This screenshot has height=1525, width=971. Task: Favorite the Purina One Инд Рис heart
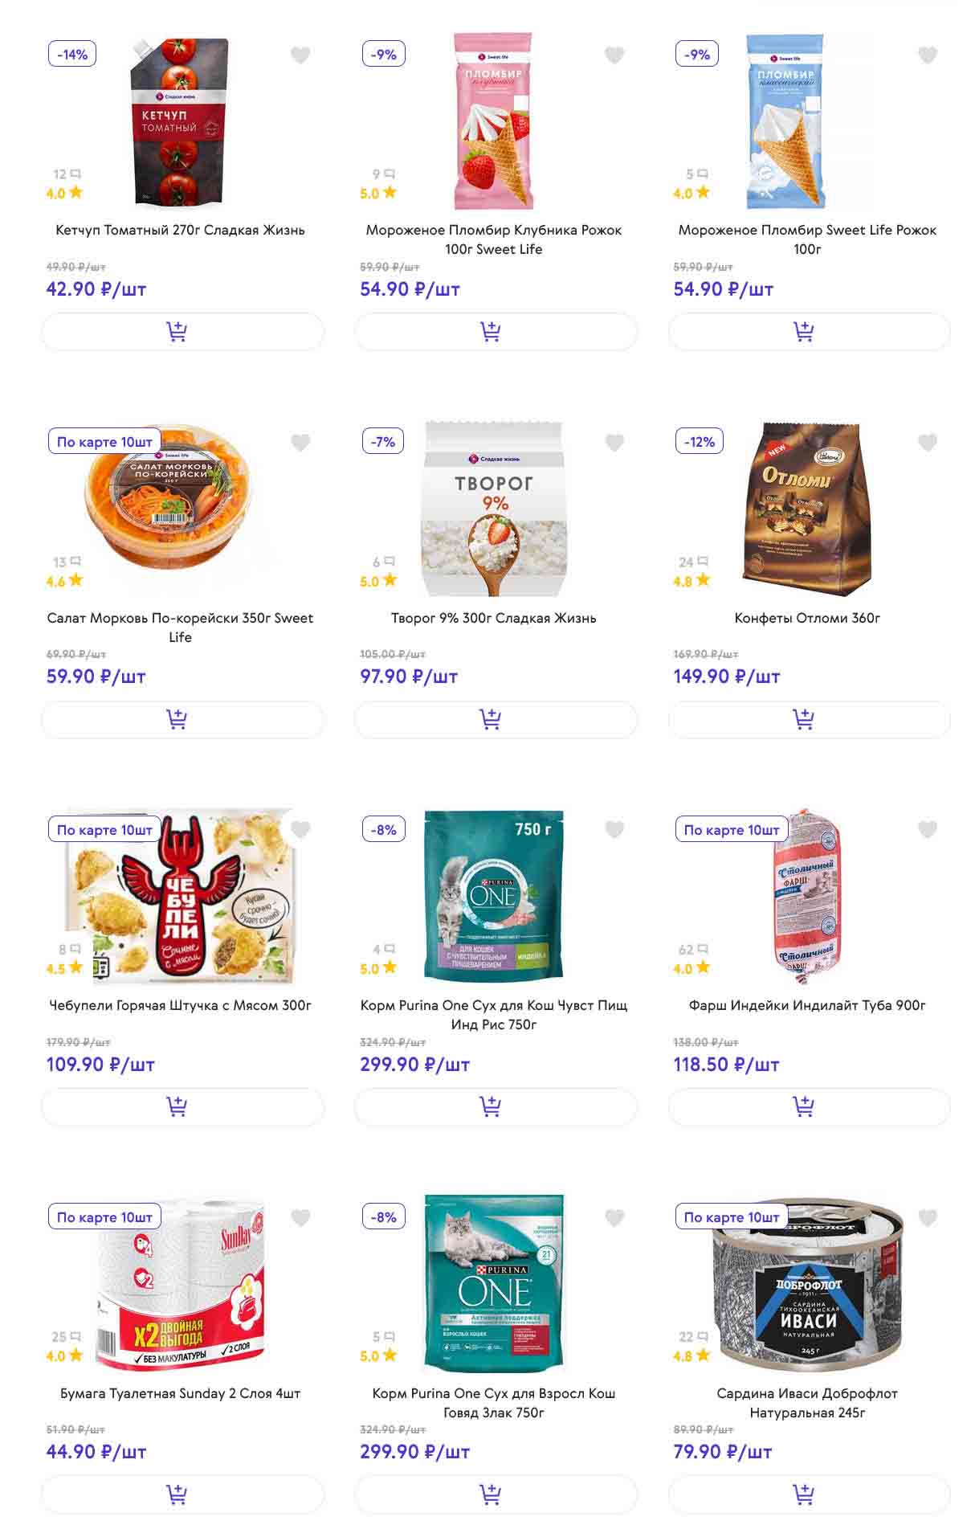tap(614, 830)
